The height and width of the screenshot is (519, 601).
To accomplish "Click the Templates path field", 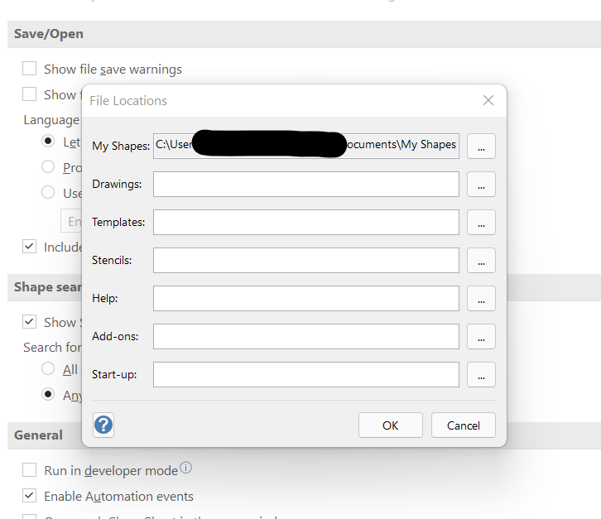I will point(306,222).
